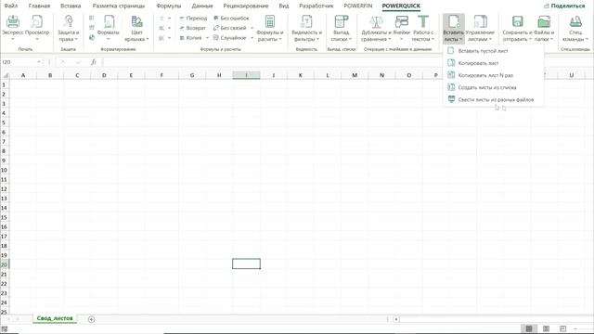The image size is (594, 334).
Task: Open Формулы и расчеты calculator icon
Action: tap(270, 21)
